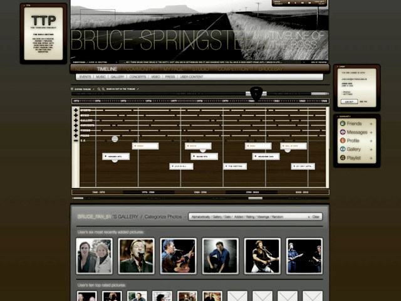
Task: Expand the Music timeline row
Action: (x=76, y=115)
